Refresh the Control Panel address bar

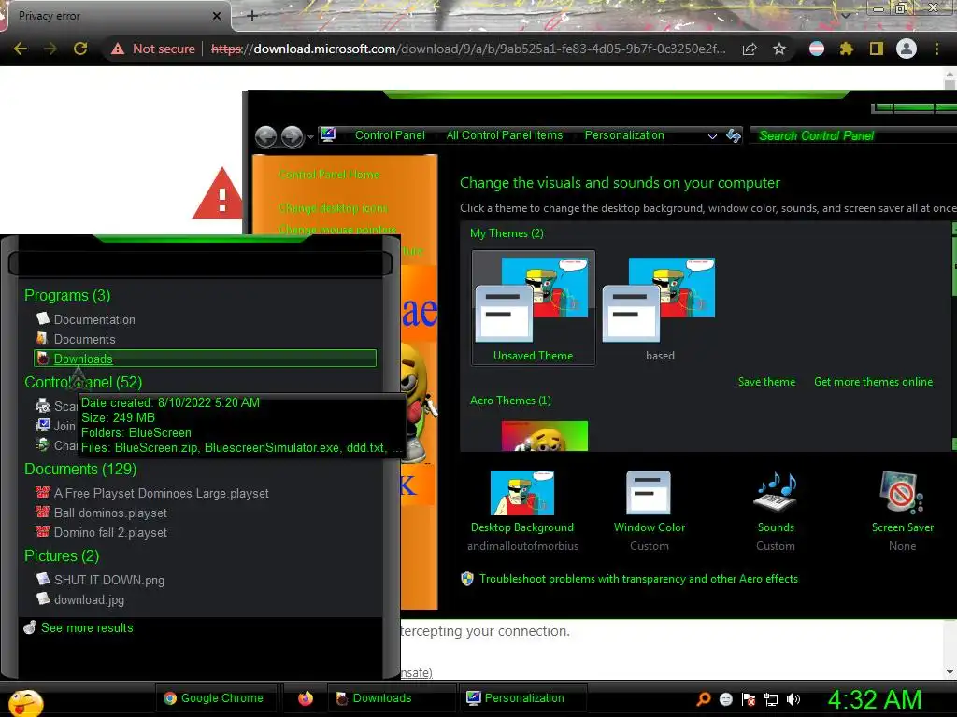click(x=734, y=135)
